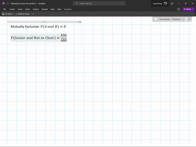Open the Ink Styles dropdown
Viewport: 196px width, 147px height.
pos(8,14)
